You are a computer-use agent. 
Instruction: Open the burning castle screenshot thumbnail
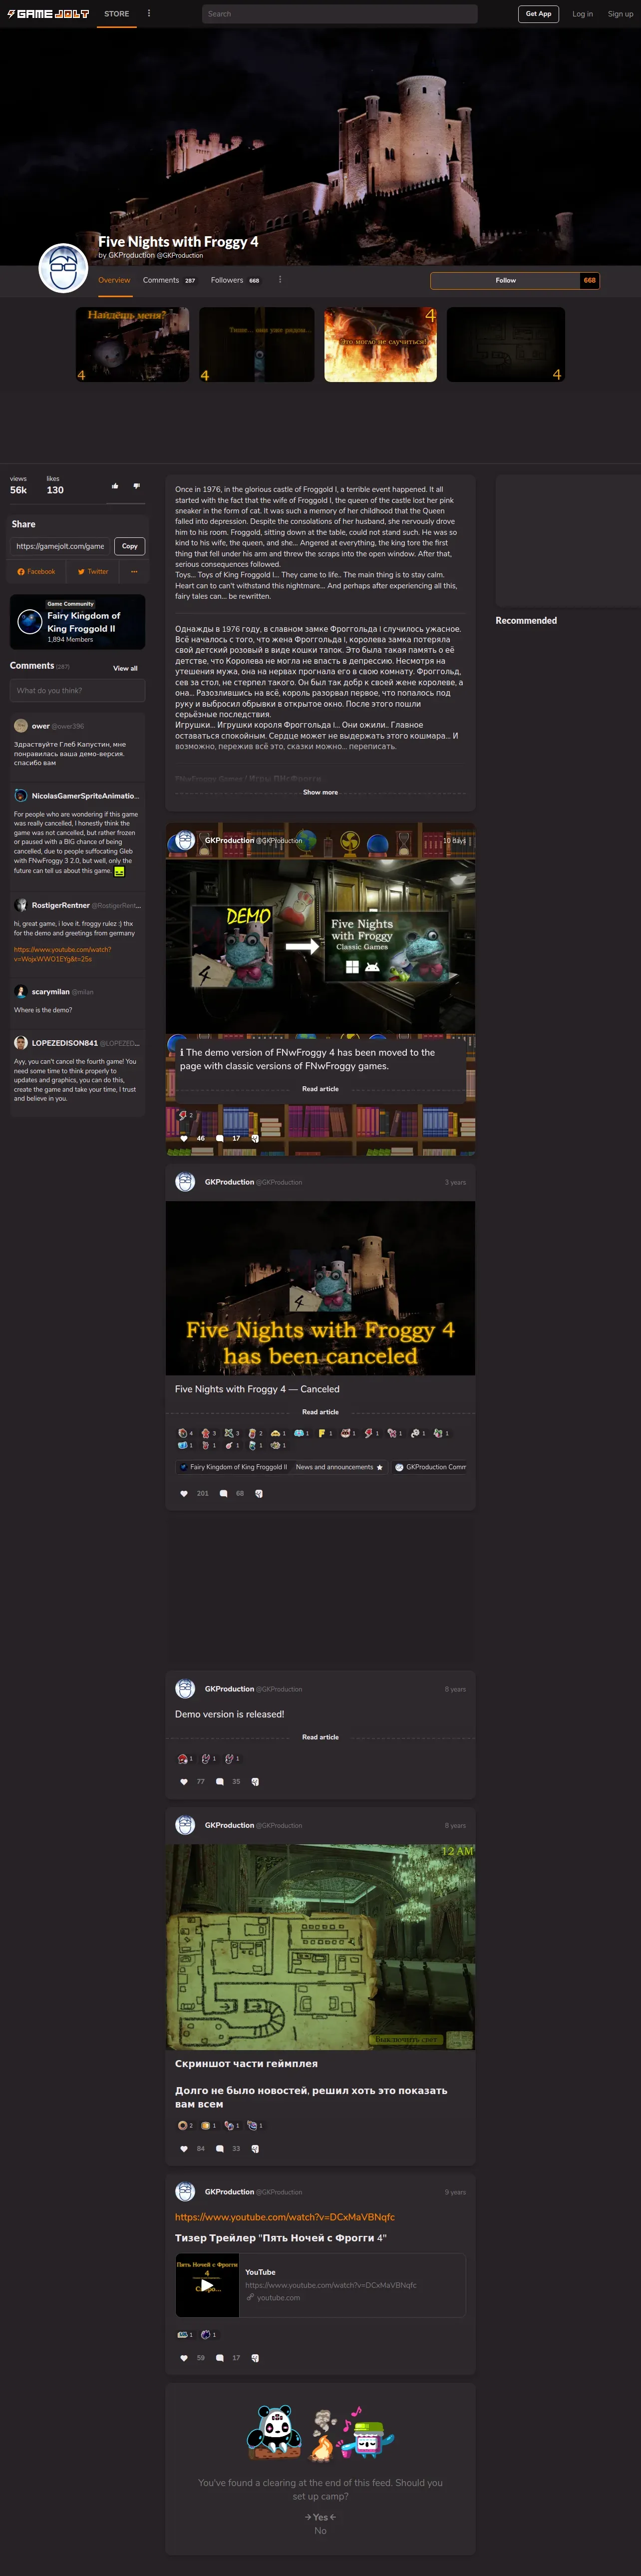(380, 344)
